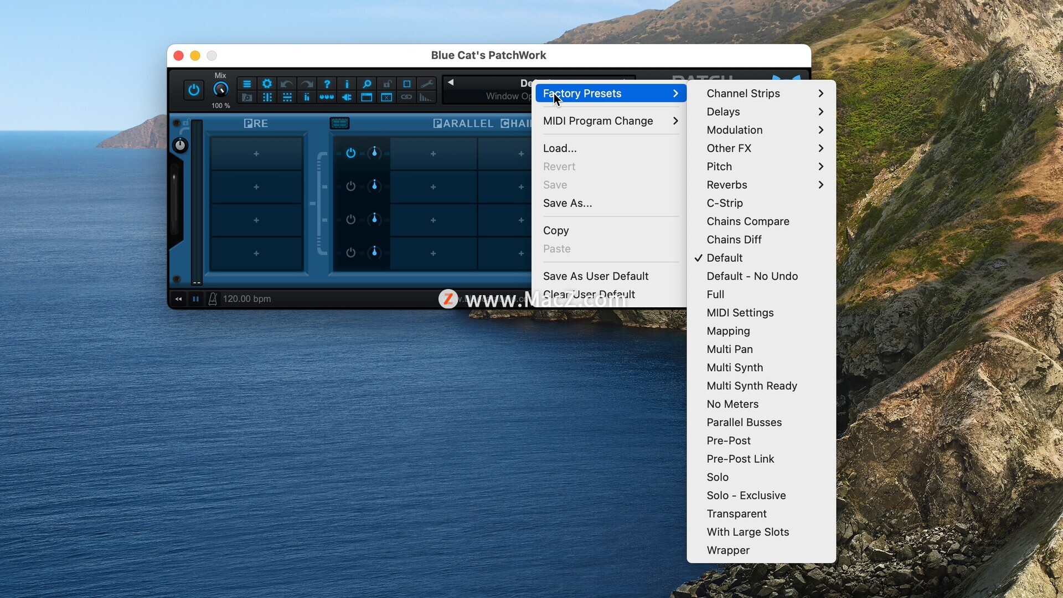The width and height of the screenshot is (1063, 598).
Task: Click the chain layout icon beside PRE
Action: (x=339, y=123)
